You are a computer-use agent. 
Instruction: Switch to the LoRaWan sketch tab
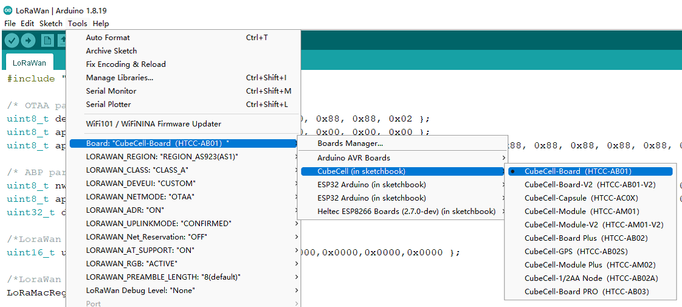pyautogui.click(x=29, y=63)
